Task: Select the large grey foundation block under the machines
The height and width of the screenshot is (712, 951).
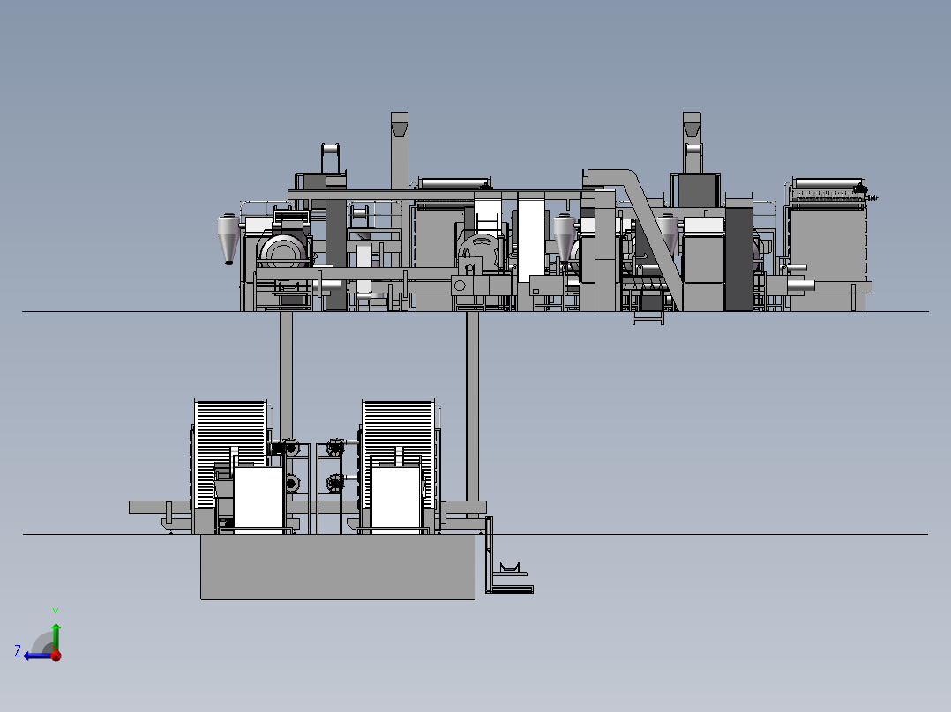Action: (x=338, y=567)
